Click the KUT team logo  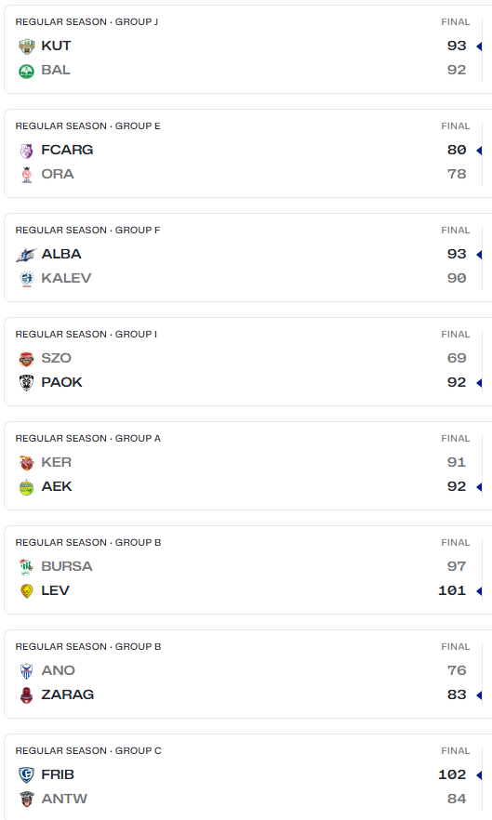coord(27,46)
